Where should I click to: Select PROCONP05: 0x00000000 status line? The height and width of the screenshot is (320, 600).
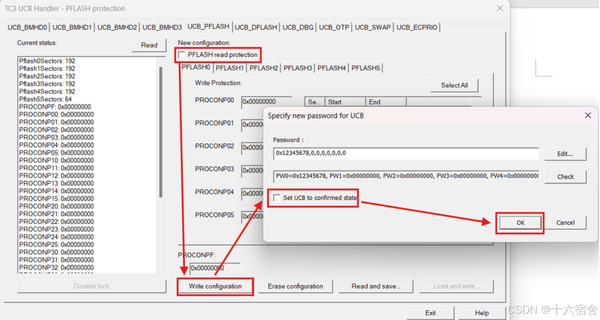pyautogui.click(x=56, y=153)
